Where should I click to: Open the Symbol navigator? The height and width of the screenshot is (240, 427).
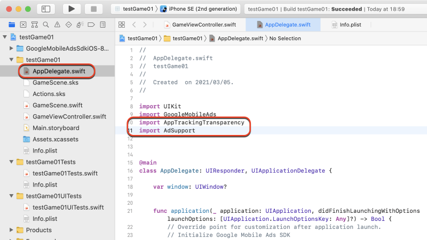(35, 25)
